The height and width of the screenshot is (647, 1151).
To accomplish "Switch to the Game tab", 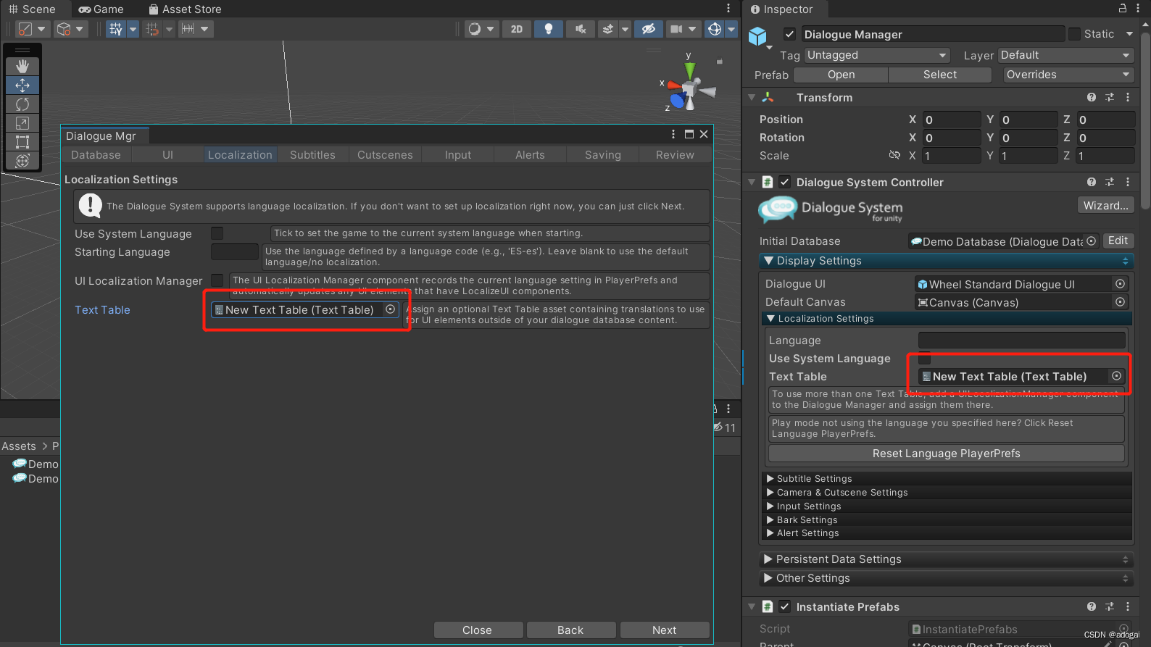I will pos(101,9).
